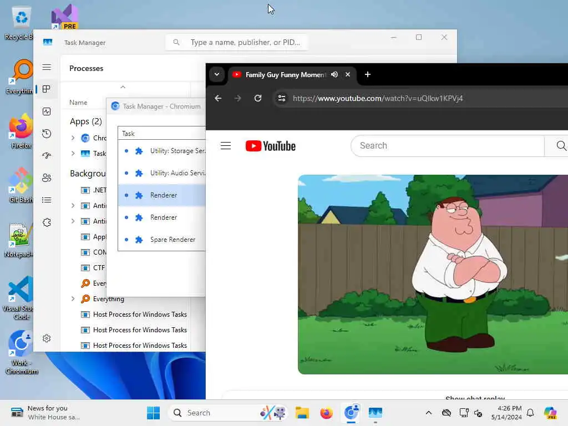This screenshot has height=426, width=568.
Task: Sort Chromium tasks by the Task column
Action: [x=128, y=134]
